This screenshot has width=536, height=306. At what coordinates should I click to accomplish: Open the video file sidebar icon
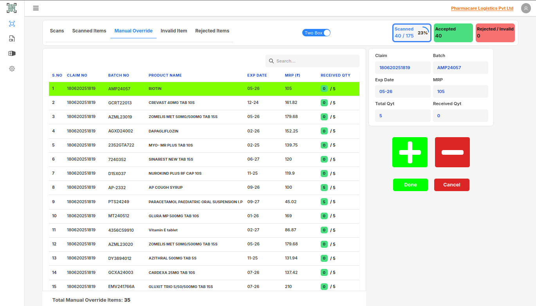tap(12, 38)
